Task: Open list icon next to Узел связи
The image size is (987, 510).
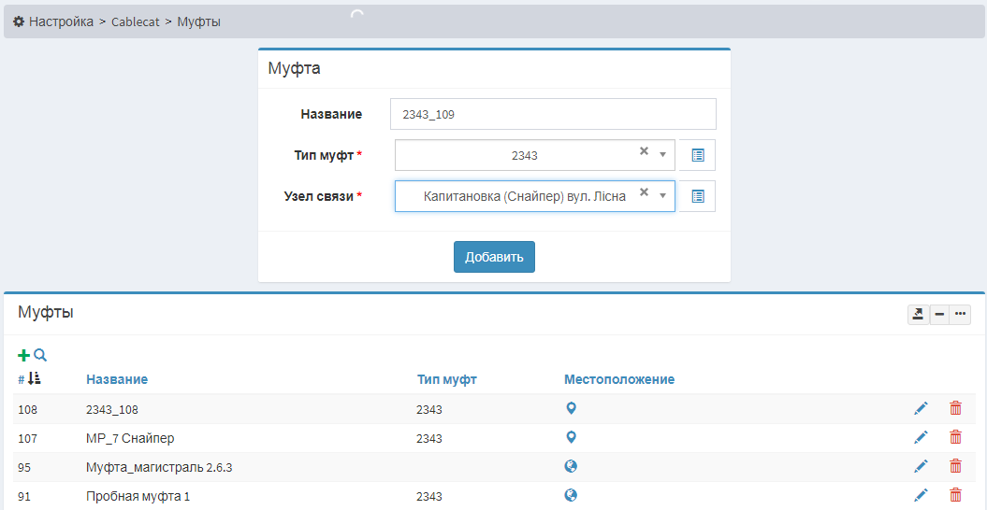Action: point(697,196)
